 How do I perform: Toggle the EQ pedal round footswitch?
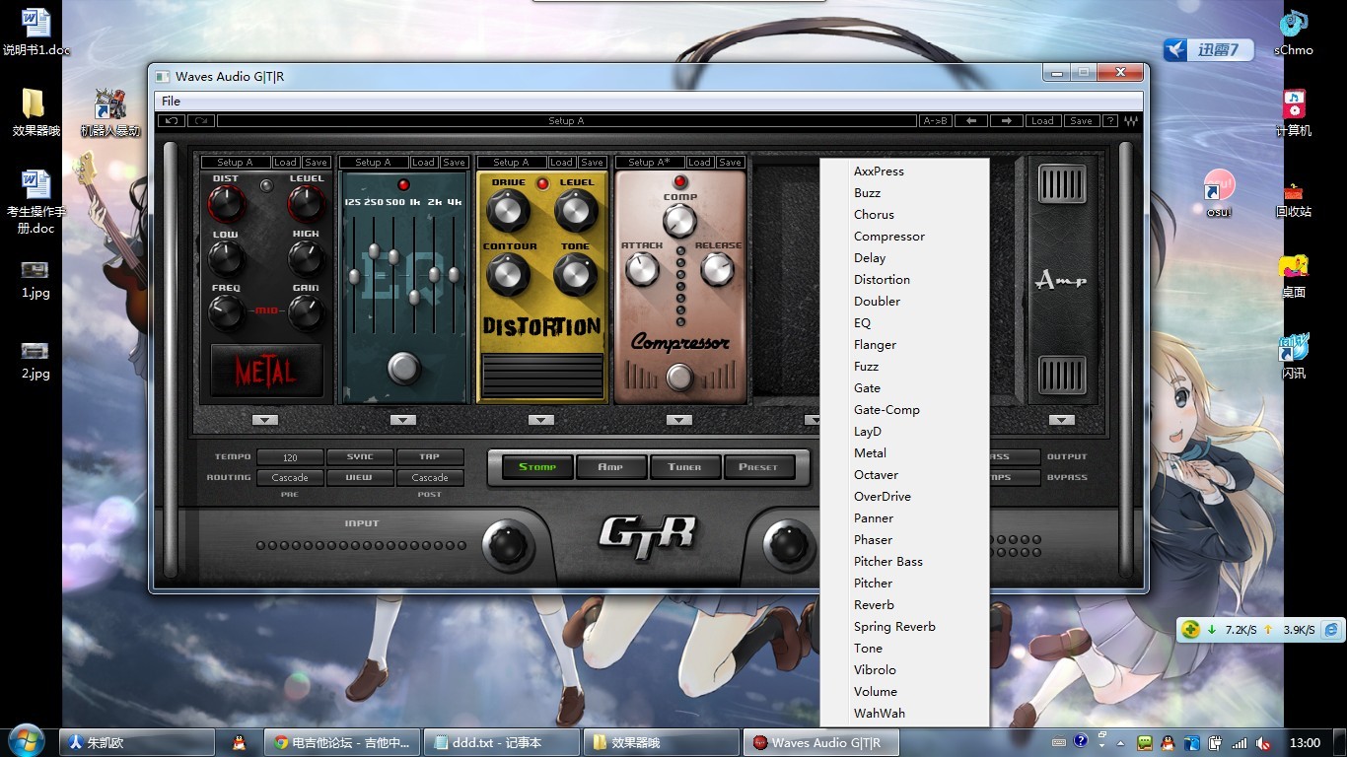coord(403,368)
